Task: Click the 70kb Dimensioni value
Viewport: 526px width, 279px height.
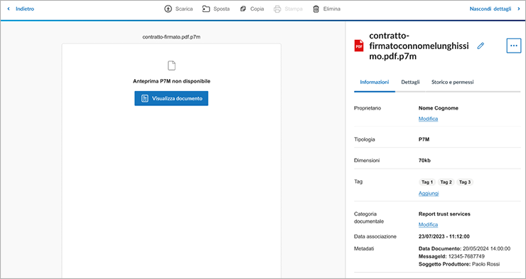Action: click(424, 160)
